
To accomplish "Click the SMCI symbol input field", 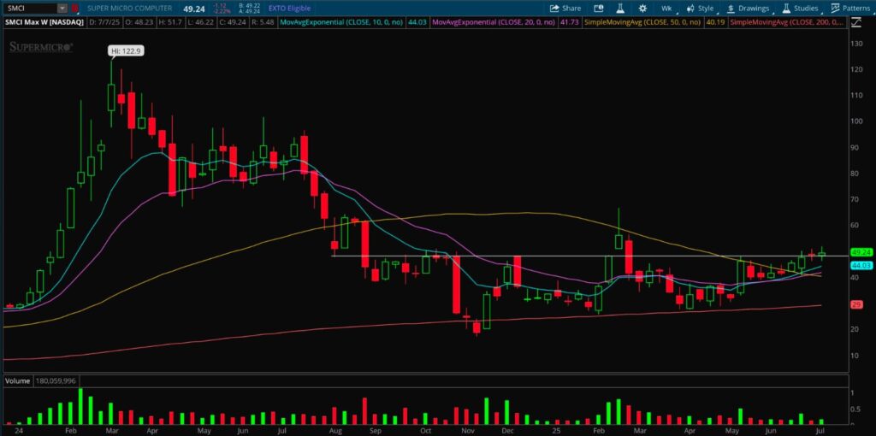I will [30, 9].
